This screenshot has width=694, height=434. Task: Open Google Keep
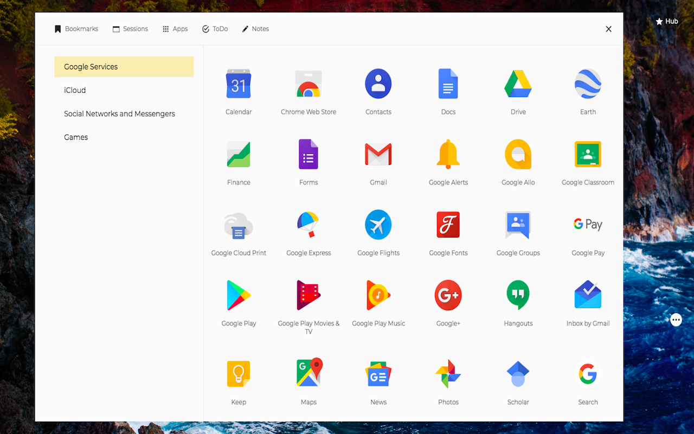tap(239, 374)
